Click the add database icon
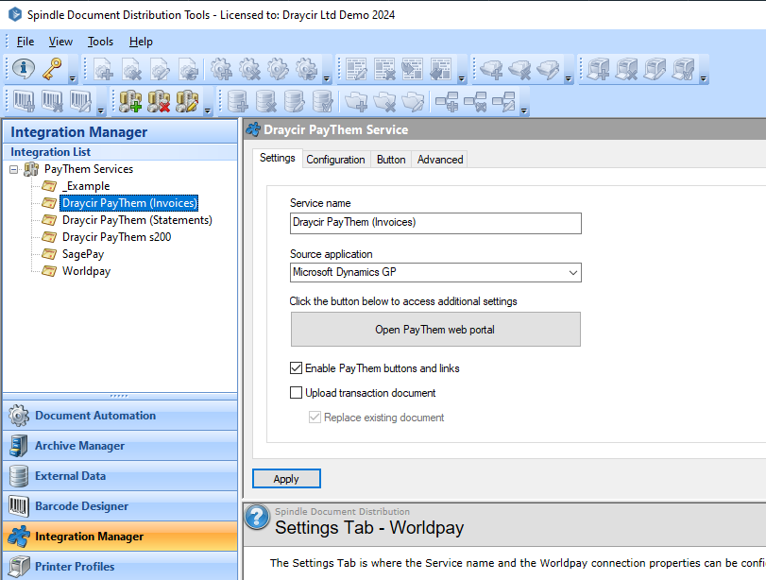 237,102
